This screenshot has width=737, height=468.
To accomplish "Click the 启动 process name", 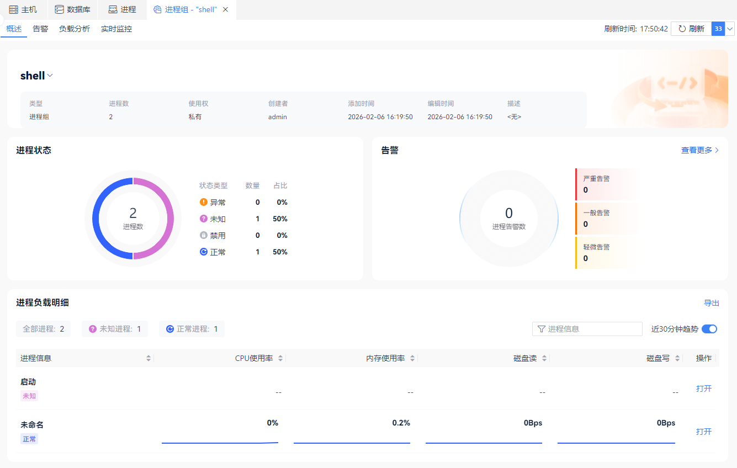I will point(28,382).
